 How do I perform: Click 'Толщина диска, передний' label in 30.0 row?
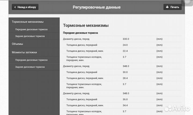pos(82,72)
